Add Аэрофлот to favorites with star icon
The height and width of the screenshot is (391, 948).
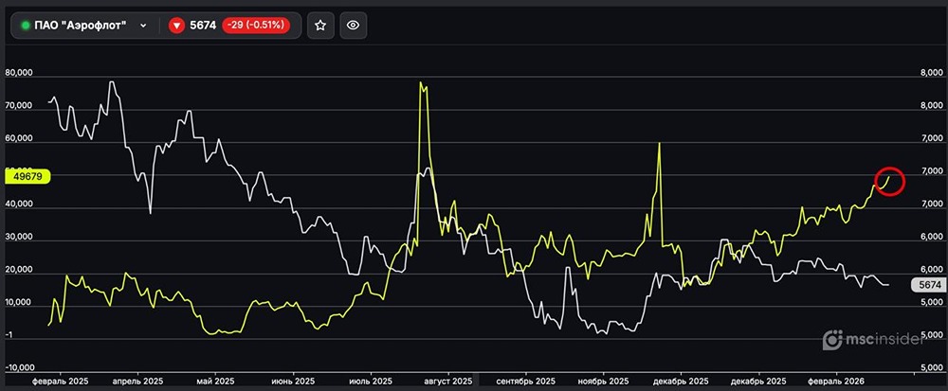[x=320, y=26]
